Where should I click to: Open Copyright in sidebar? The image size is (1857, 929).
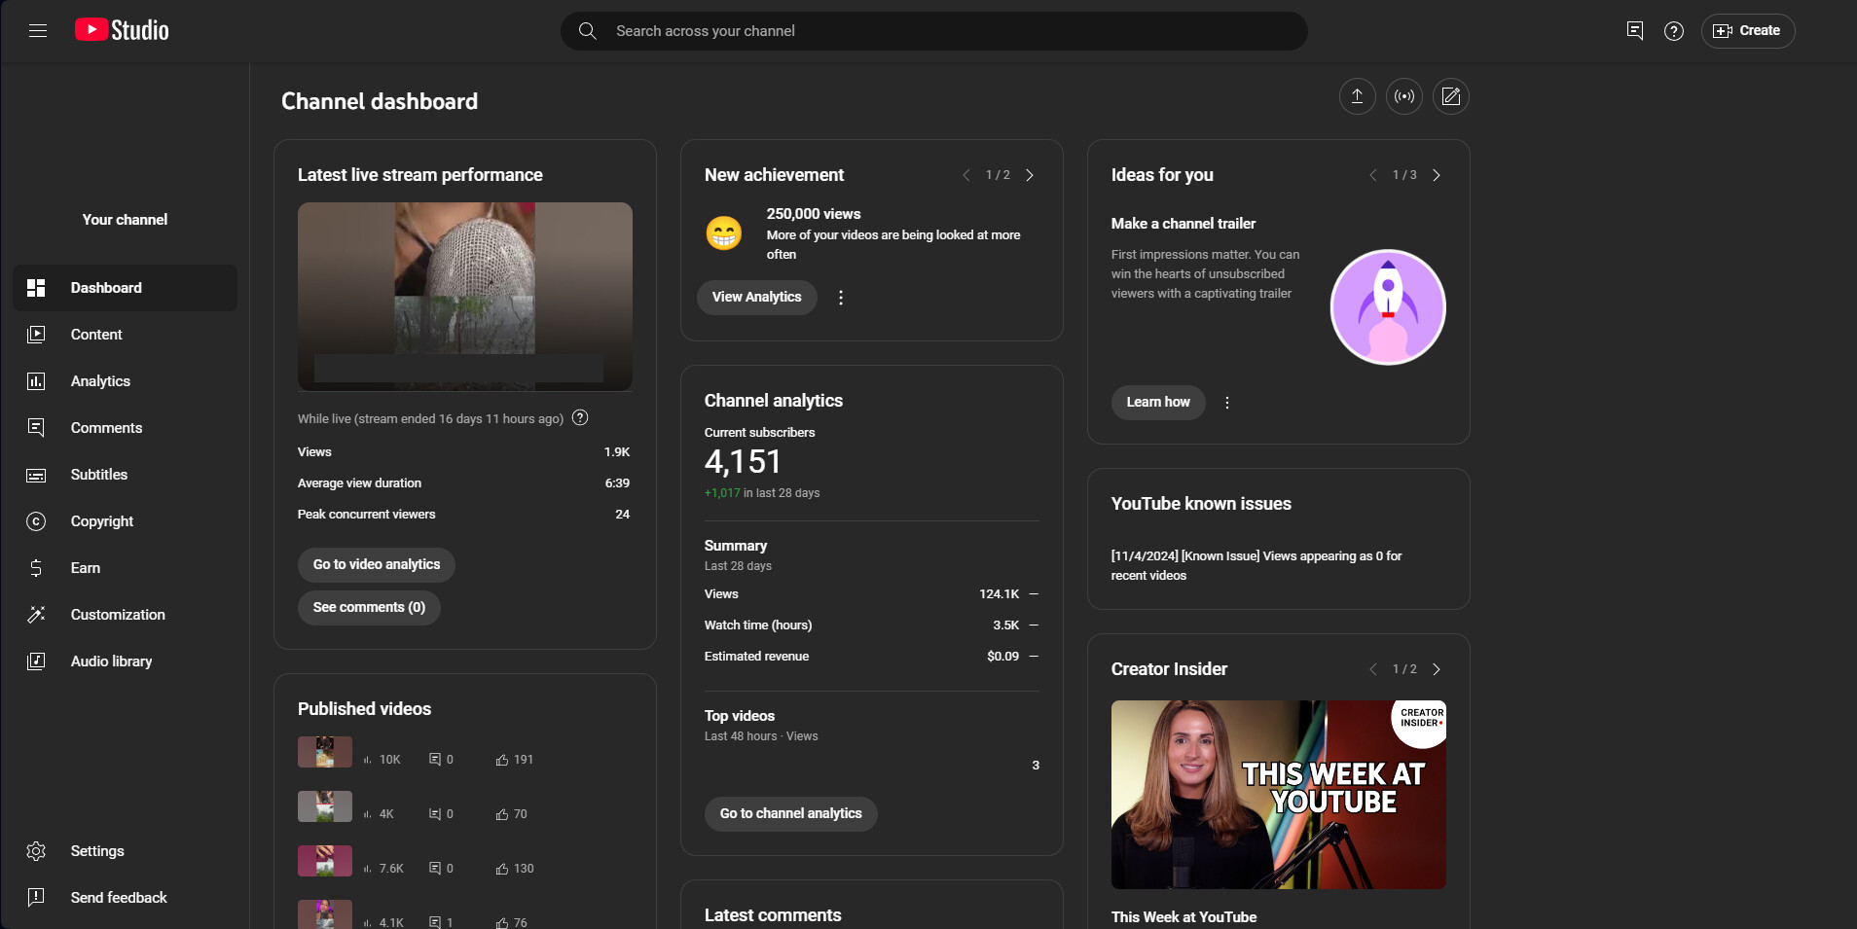point(125,521)
